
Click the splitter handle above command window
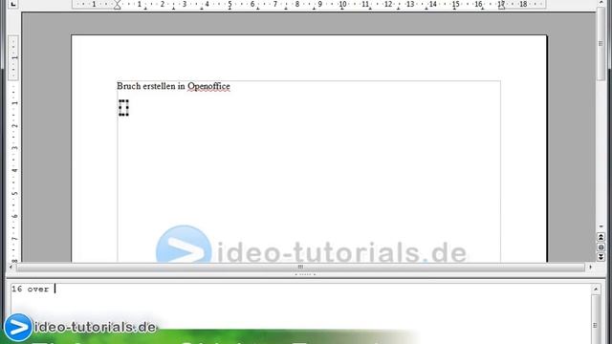305,274
